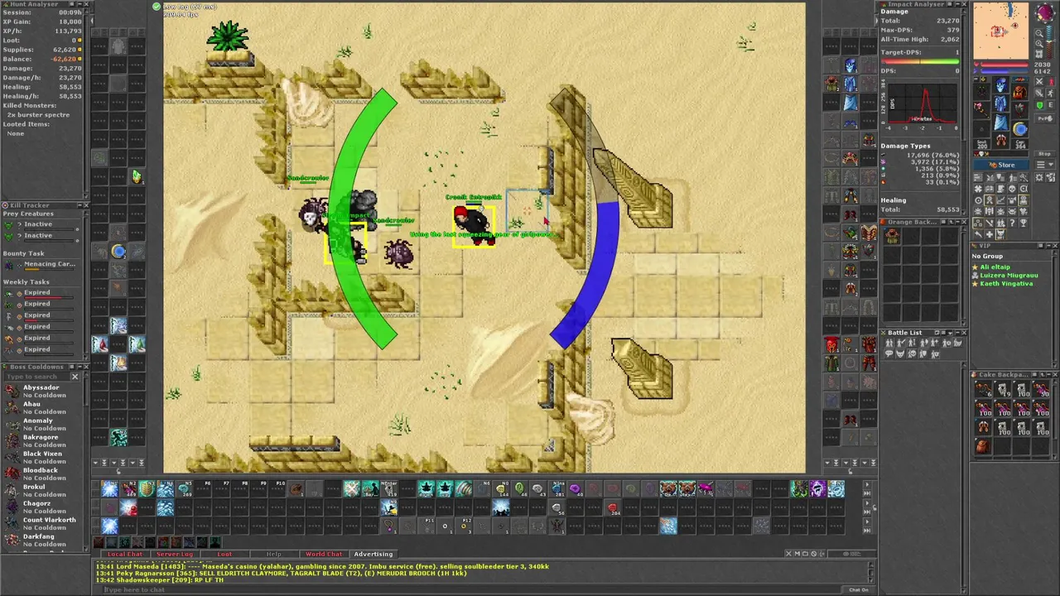Click item in Orange Backpack first slot
The image size is (1060, 596).
tap(893, 236)
